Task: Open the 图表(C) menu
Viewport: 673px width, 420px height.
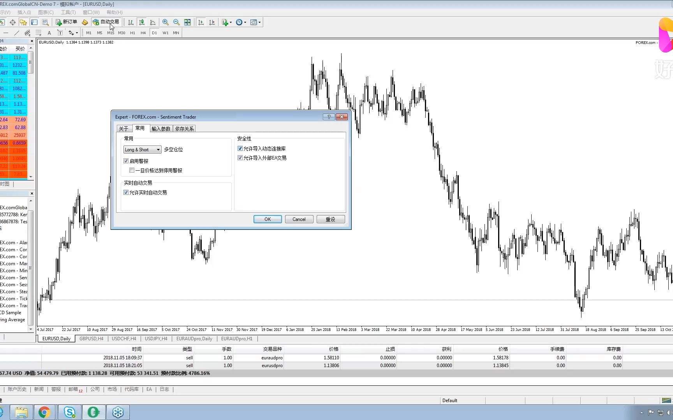Action: 46,12
